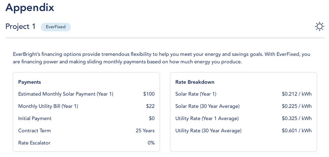
Task: Click the Rate Escalator 0% value
Action: point(151,143)
